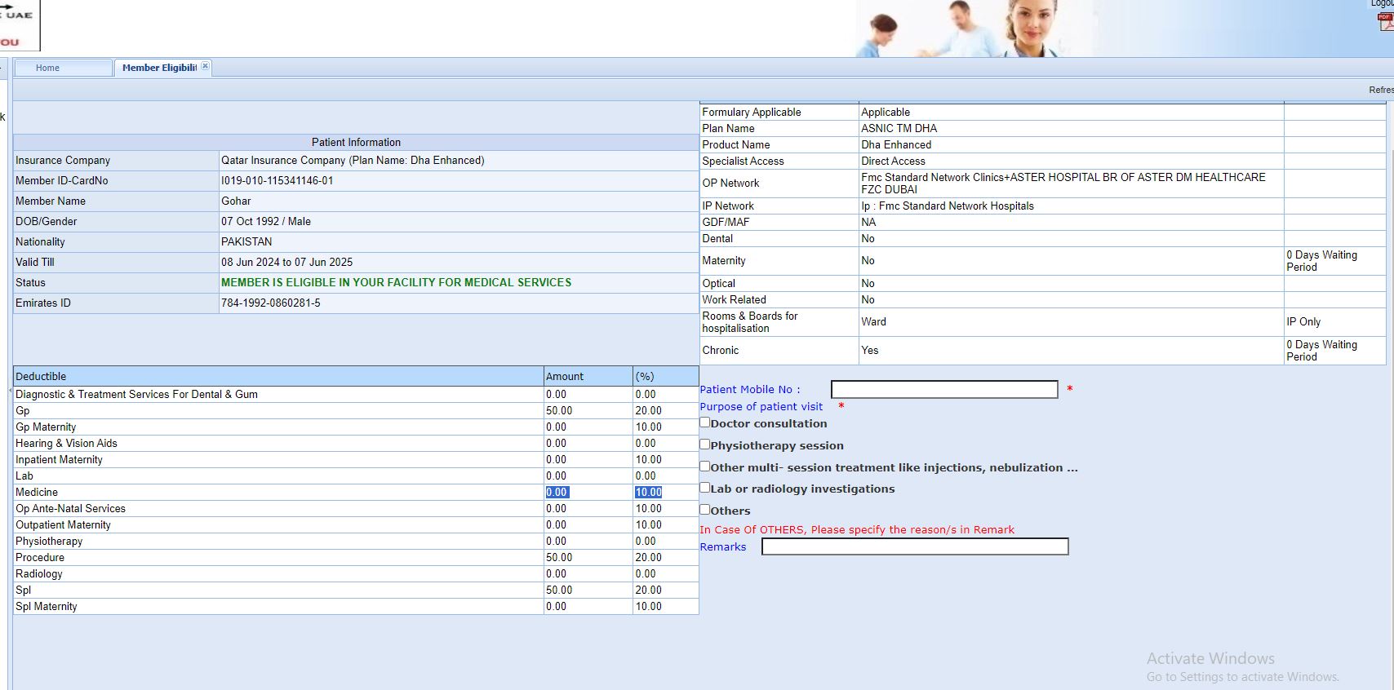Toggle the Others purpose checkbox
The height and width of the screenshot is (690, 1394).
coord(705,510)
